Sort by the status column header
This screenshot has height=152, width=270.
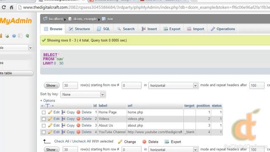click(x=216, y=106)
